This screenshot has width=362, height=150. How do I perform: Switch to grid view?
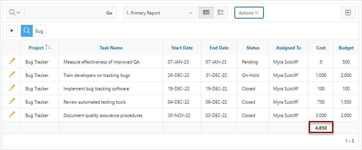tap(206, 13)
